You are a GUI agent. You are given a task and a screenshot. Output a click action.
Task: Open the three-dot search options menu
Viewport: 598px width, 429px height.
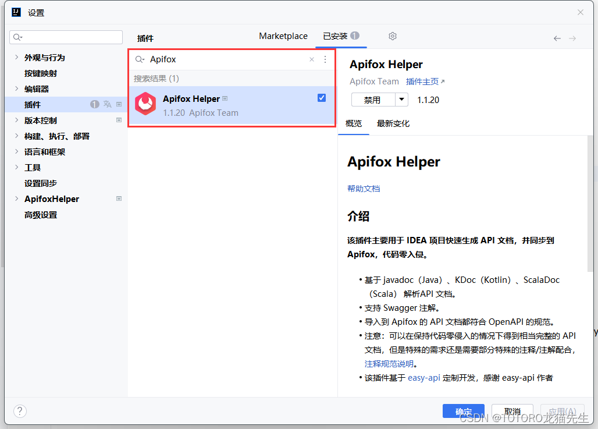pyautogui.click(x=325, y=59)
